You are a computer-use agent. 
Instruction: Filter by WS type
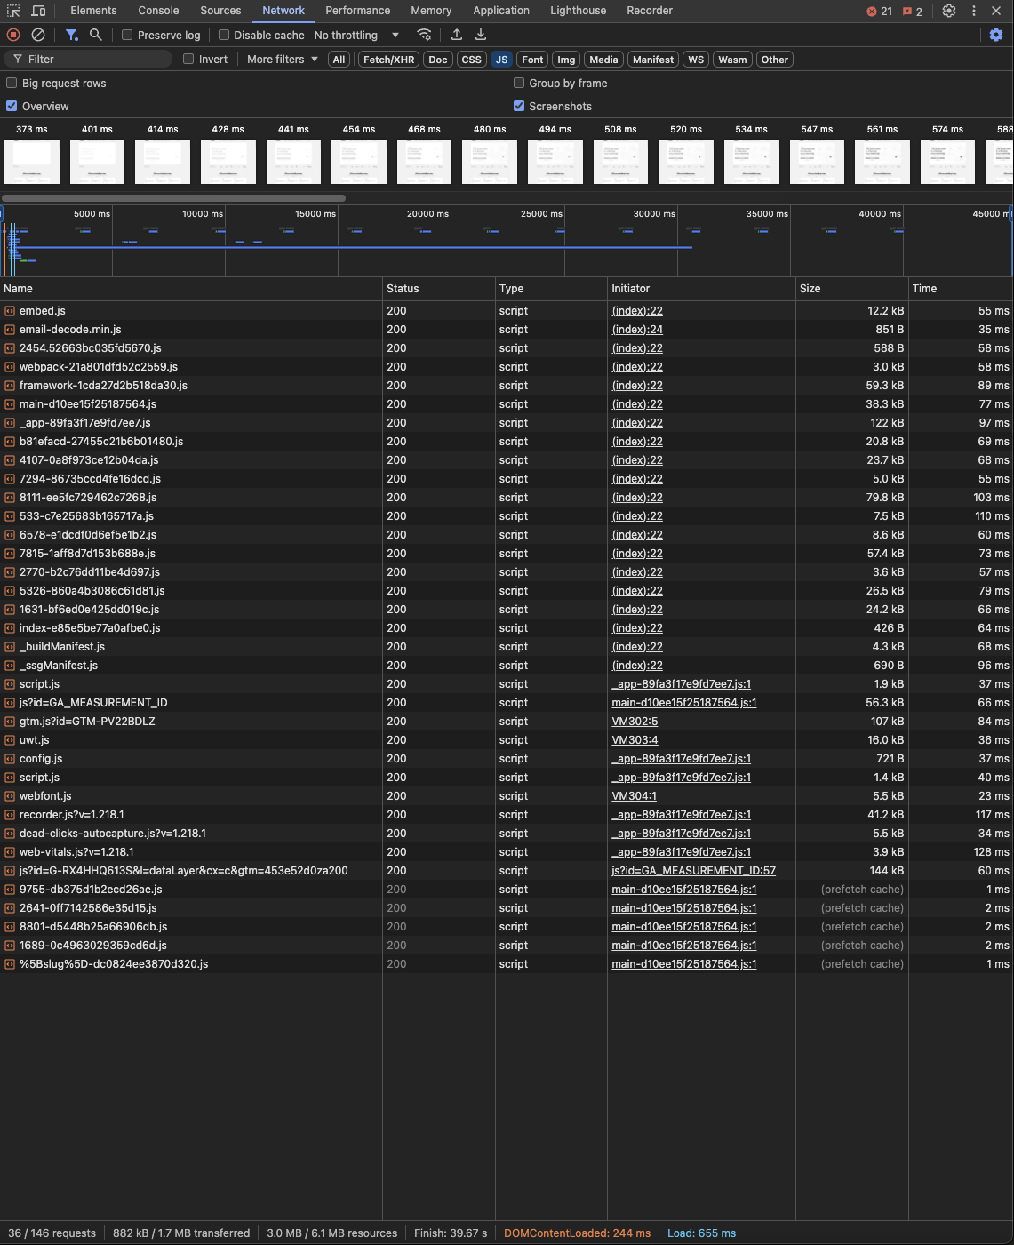(696, 60)
